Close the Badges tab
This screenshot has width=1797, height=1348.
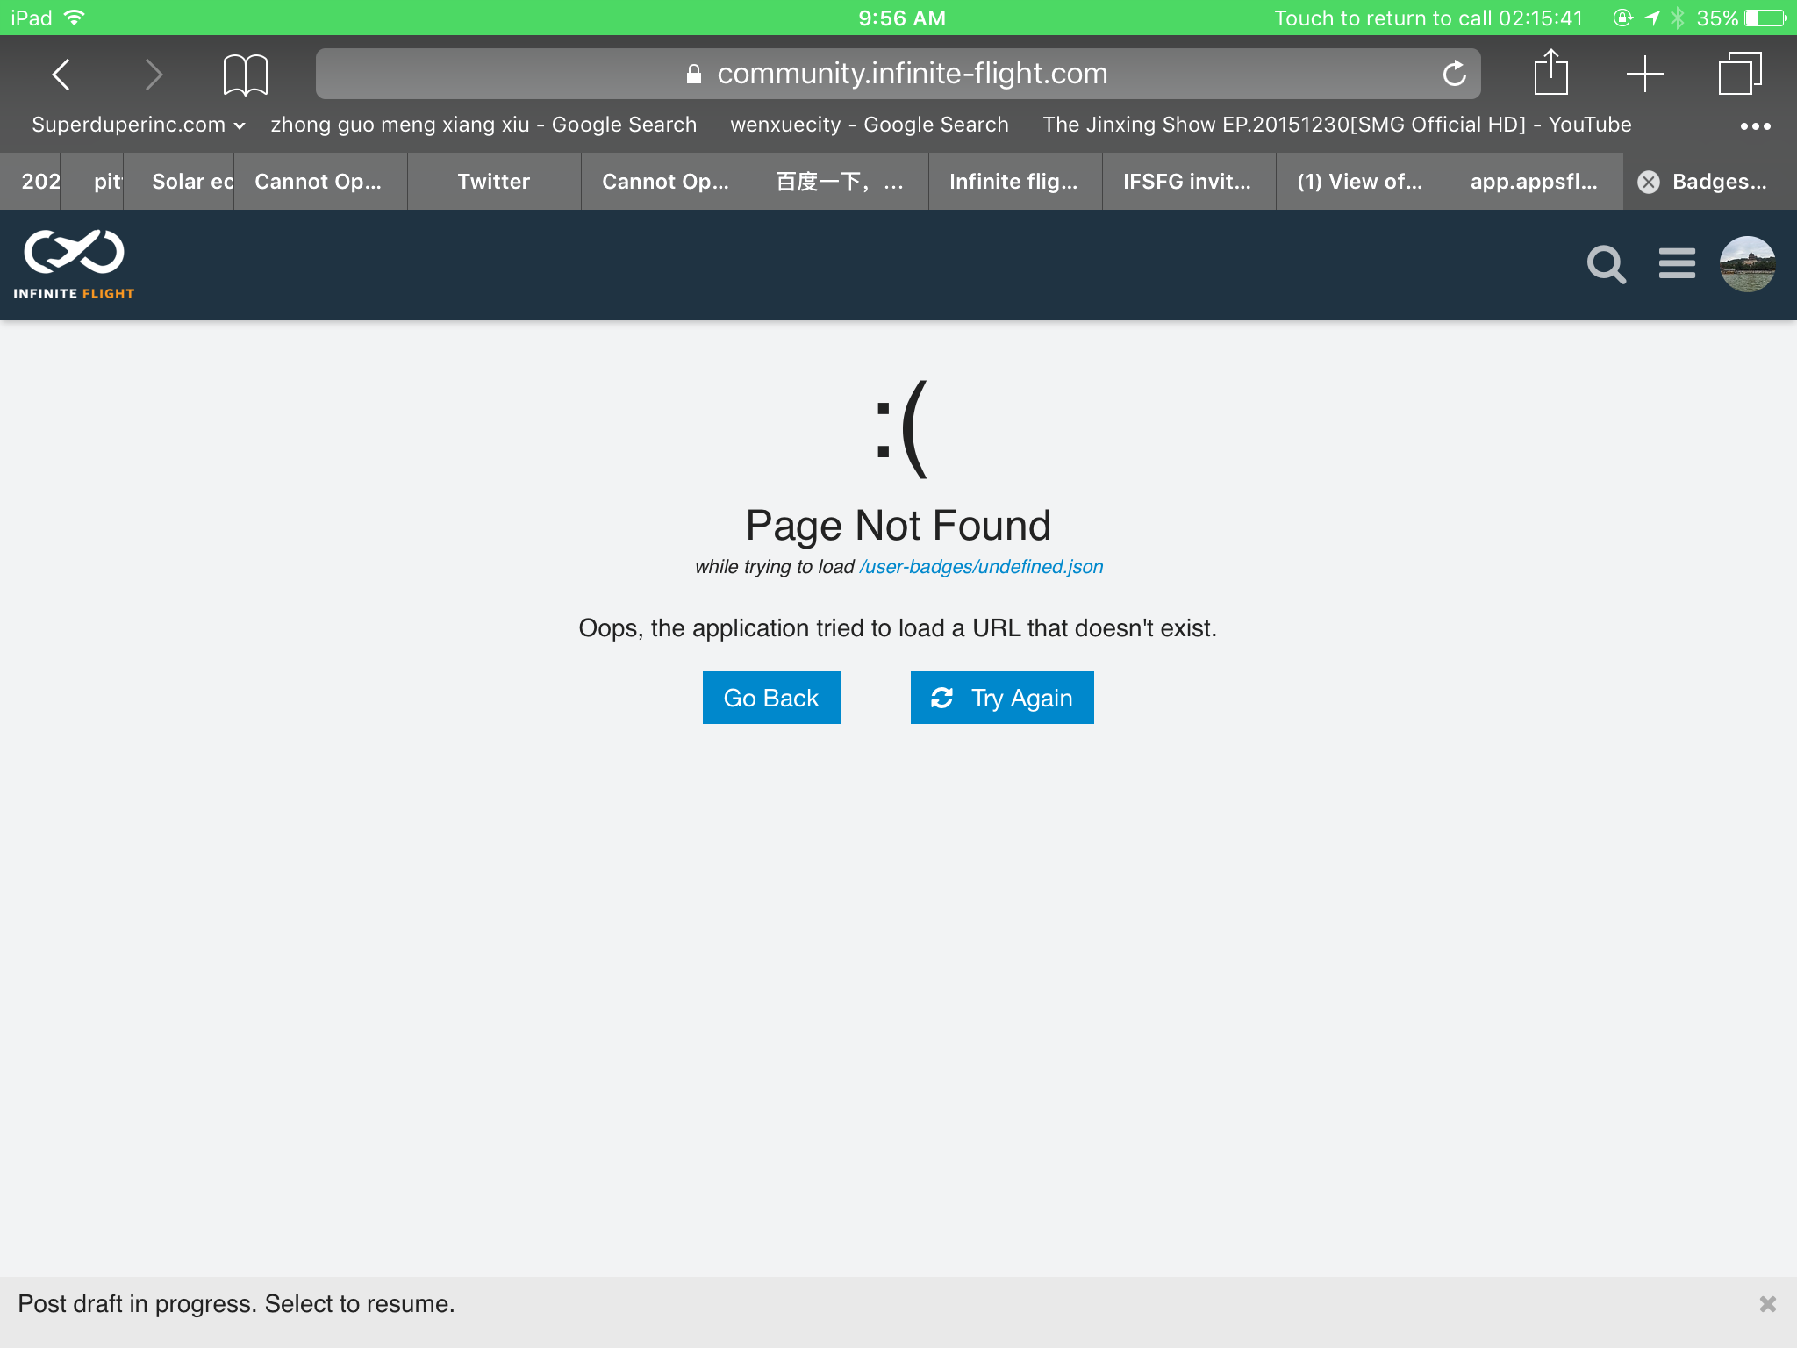pyautogui.click(x=1649, y=182)
